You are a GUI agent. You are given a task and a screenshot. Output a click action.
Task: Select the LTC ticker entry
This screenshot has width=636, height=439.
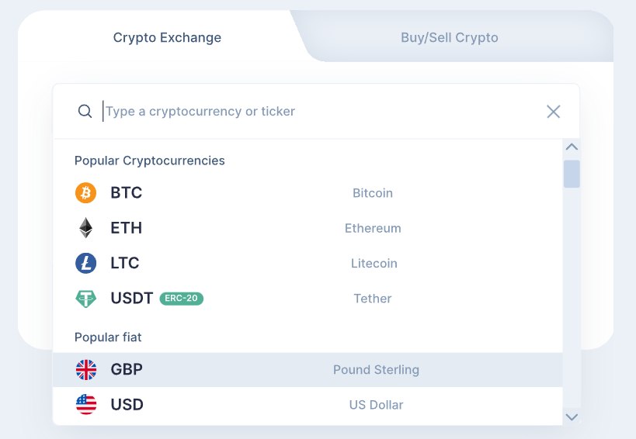point(308,263)
